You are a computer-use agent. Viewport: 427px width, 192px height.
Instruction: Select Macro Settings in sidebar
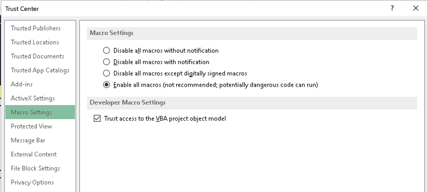tap(31, 112)
